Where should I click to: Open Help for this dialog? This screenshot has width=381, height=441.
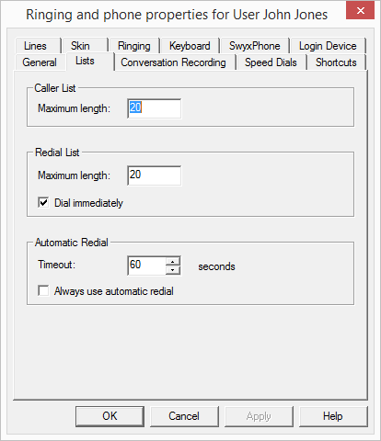point(333,416)
